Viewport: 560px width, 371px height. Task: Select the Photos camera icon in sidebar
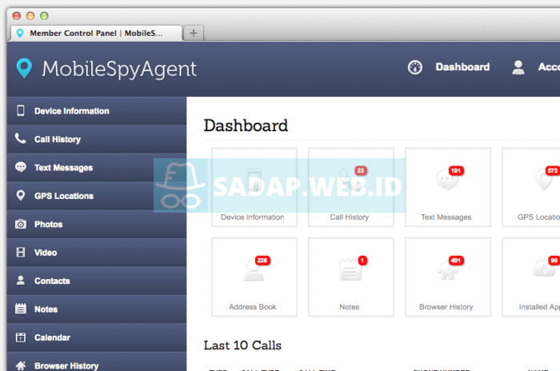21,225
